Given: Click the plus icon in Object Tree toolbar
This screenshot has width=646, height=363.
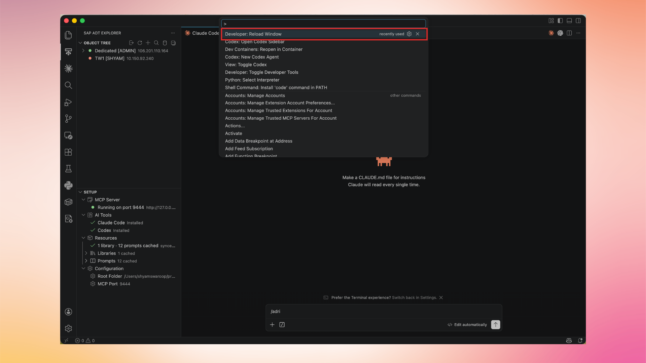Looking at the screenshot, I should coord(148,43).
